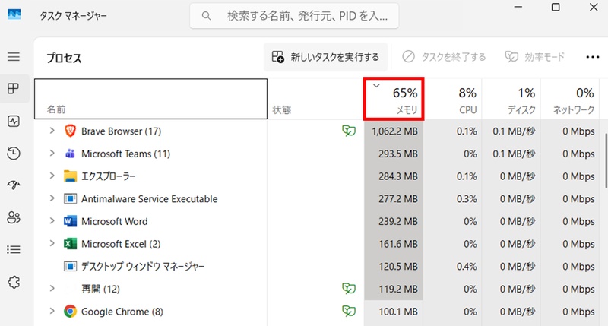This screenshot has height=326, width=608.
Task: Expand the Brave Browser (17) process group
Action: [x=52, y=131]
